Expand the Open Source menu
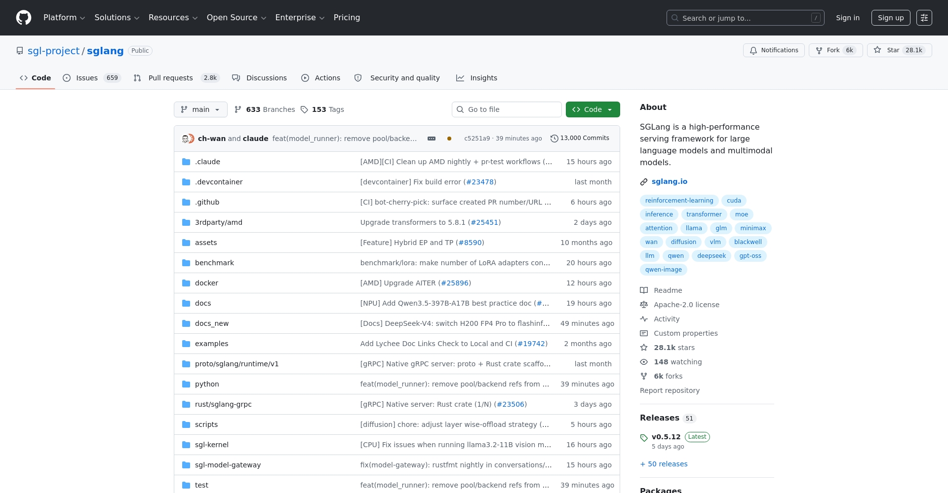This screenshot has width=948, height=493. [x=237, y=18]
